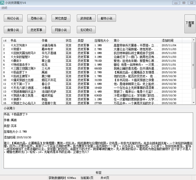Screen dimensions: 196x180
Task: Select the 玄幻奇幻 category button
Action: point(86,30)
